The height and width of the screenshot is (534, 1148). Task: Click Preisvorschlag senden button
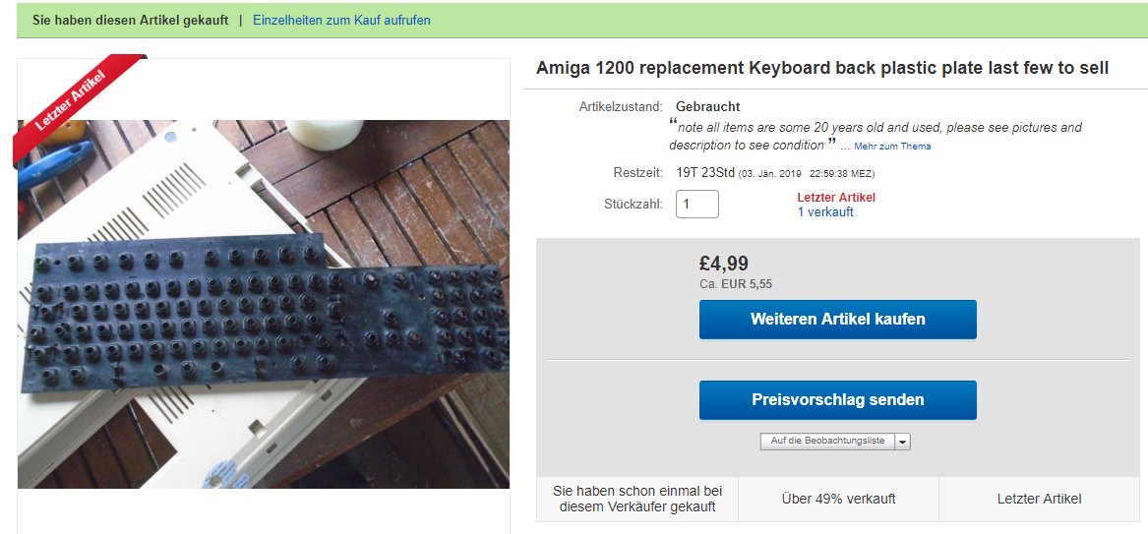(x=837, y=400)
